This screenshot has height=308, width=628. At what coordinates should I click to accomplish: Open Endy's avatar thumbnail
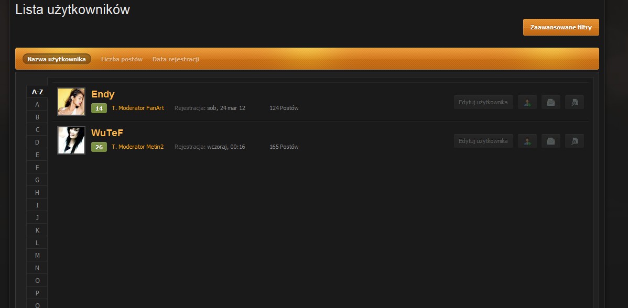(x=71, y=102)
